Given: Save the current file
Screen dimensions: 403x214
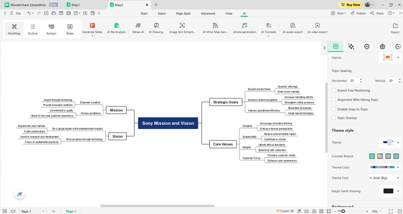Looking at the screenshot, I should 61,13.
